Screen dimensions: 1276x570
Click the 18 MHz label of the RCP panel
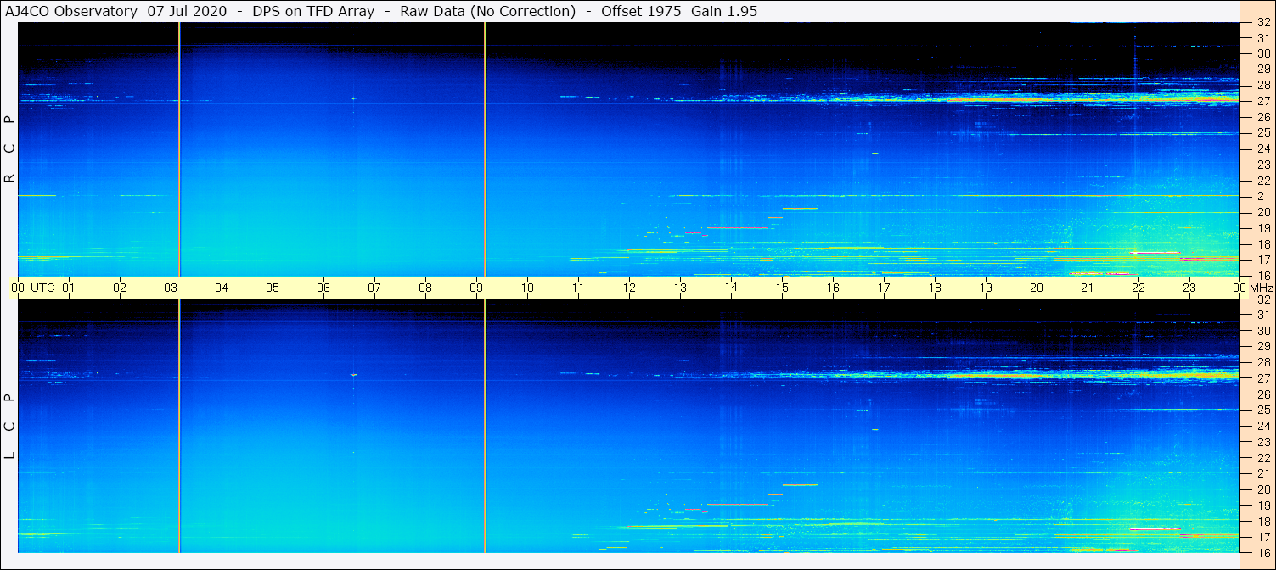pos(1263,244)
